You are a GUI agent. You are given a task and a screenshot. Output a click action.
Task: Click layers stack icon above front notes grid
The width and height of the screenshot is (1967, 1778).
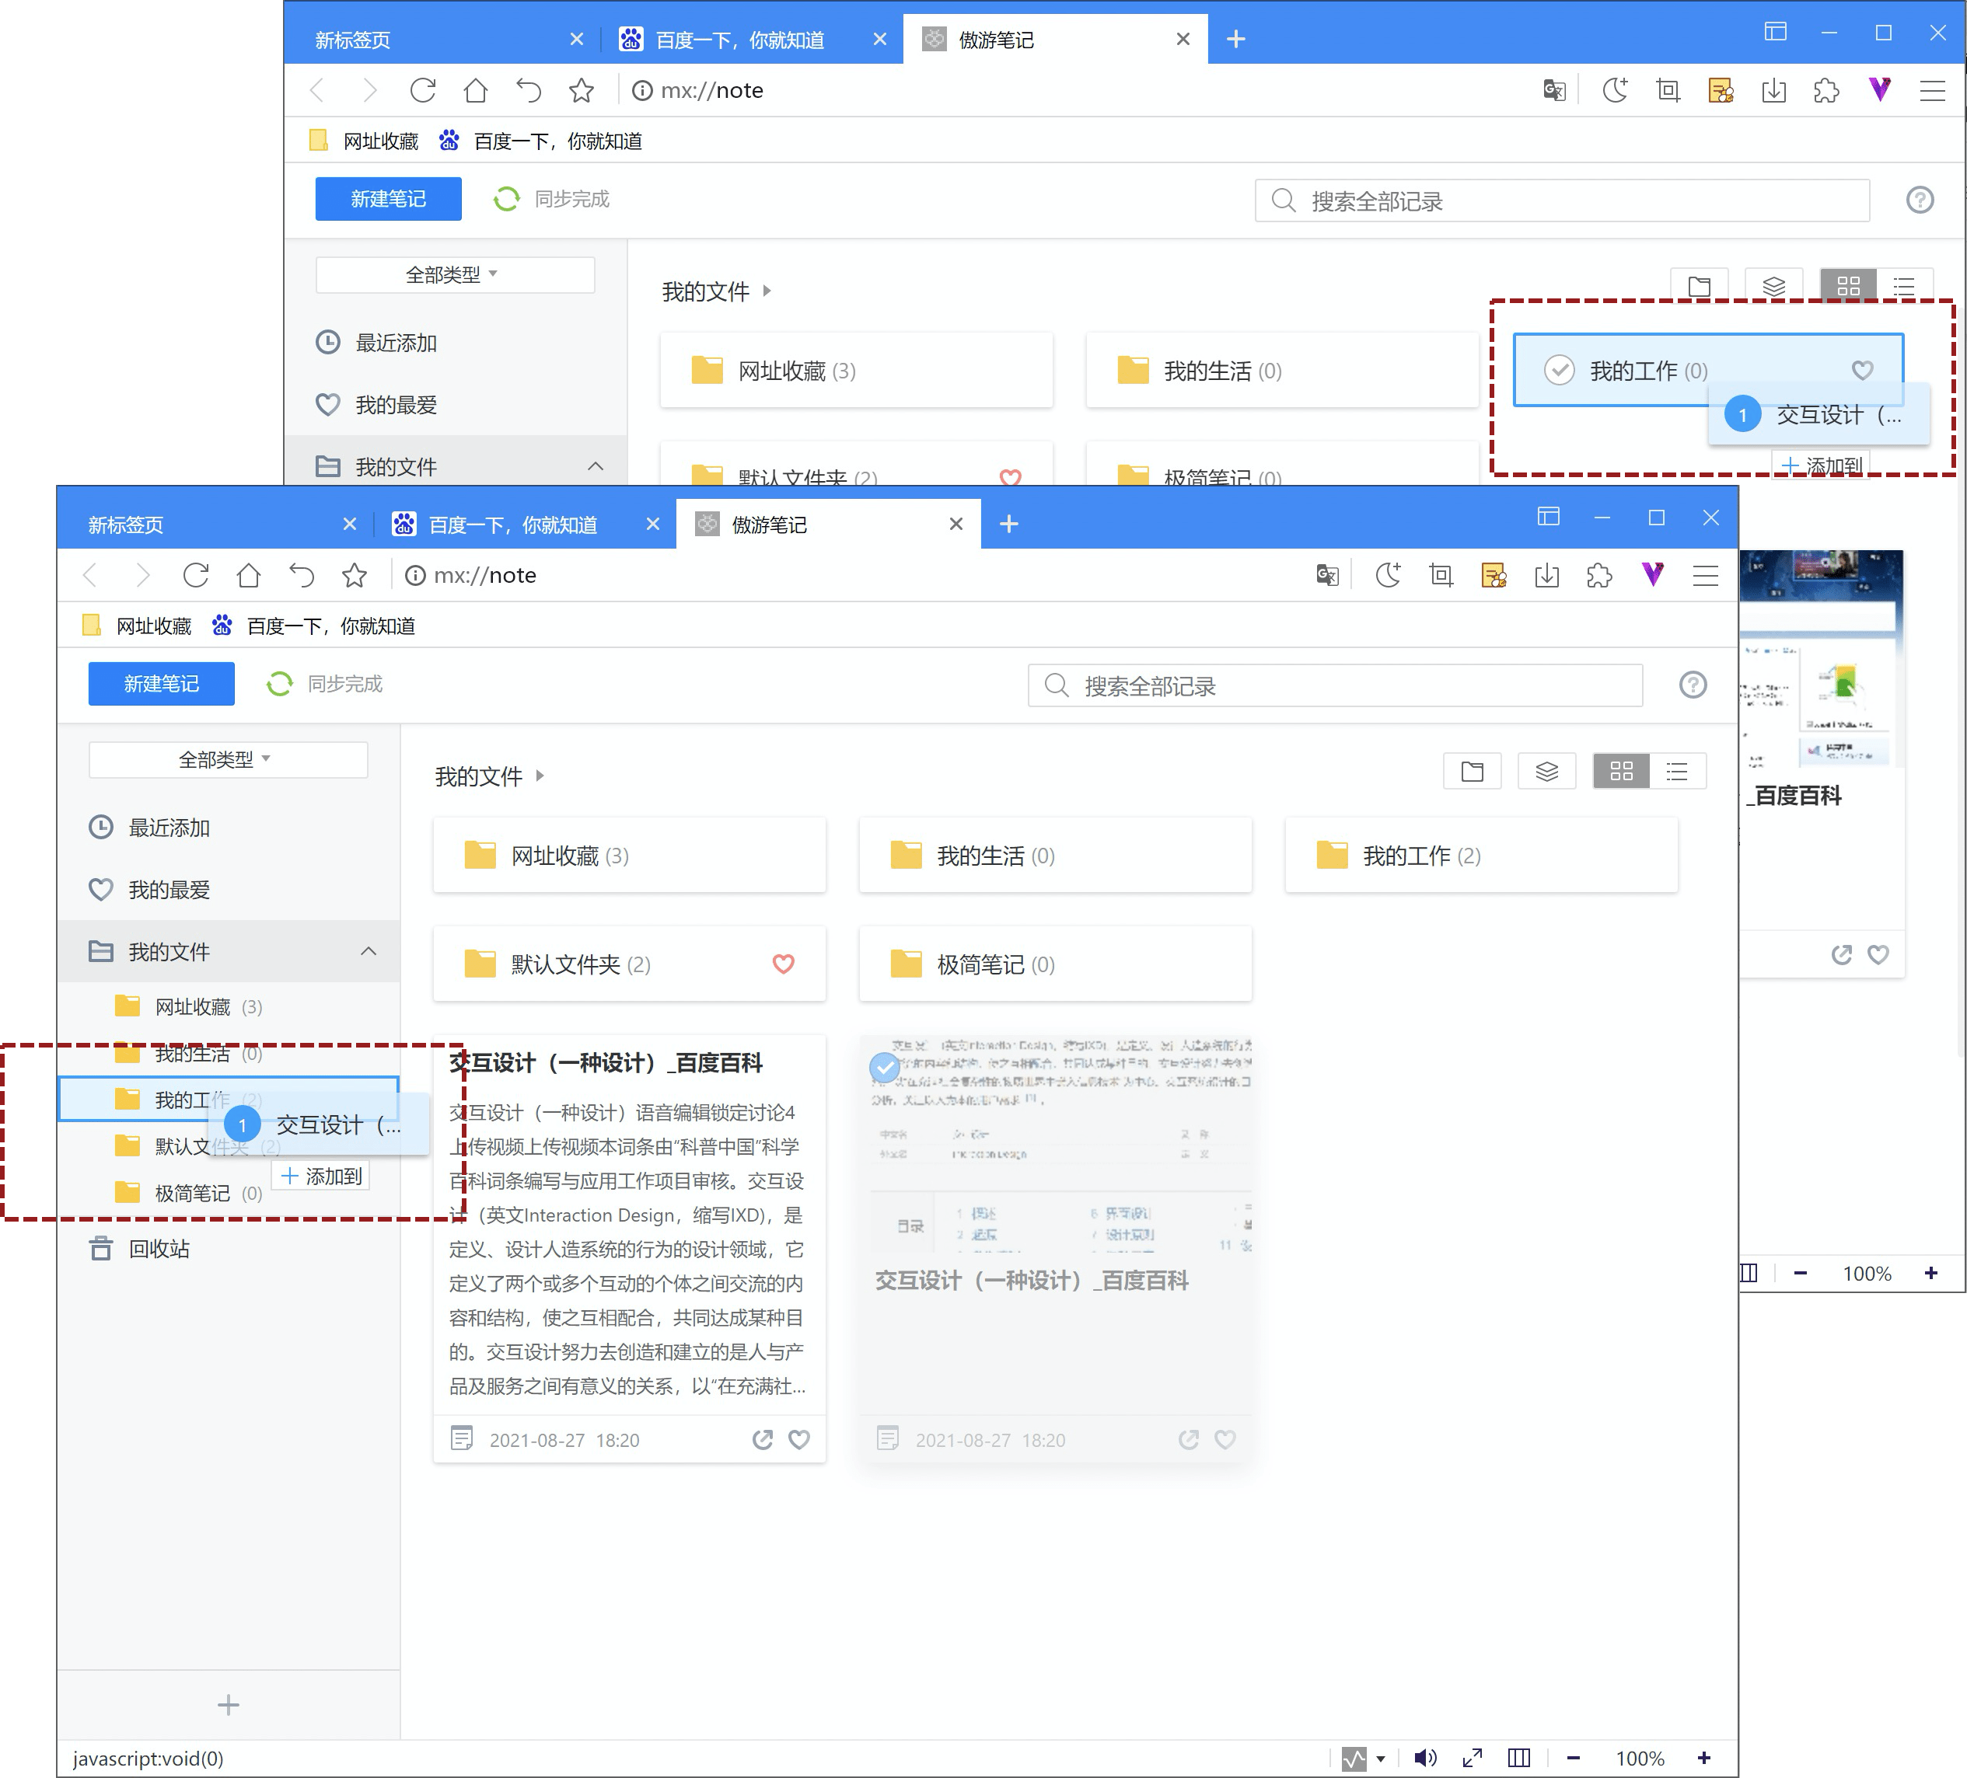(x=1546, y=772)
